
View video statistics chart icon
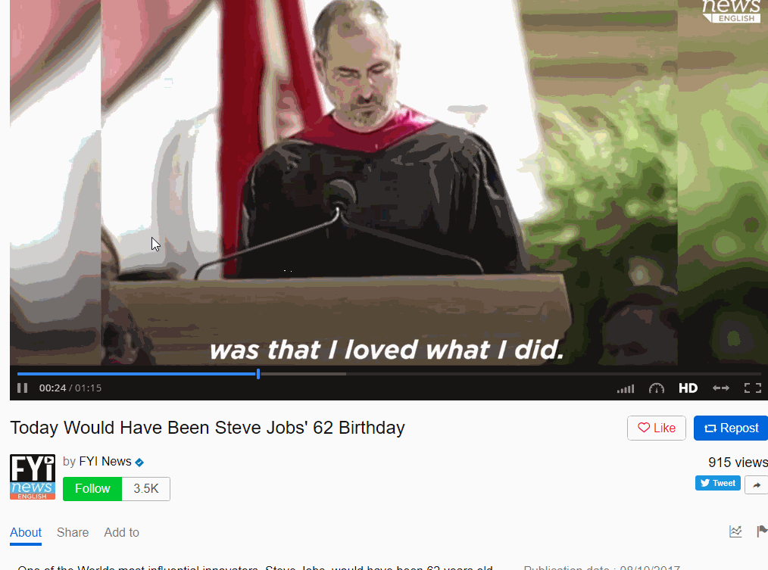(735, 531)
